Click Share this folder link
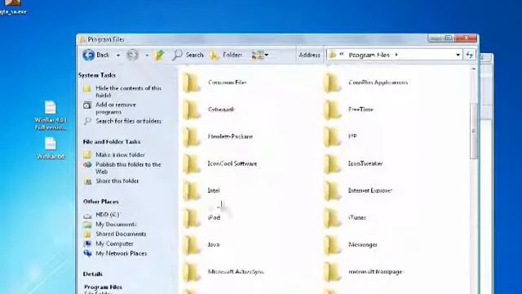This screenshot has width=522, height=294. (x=117, y=180)
